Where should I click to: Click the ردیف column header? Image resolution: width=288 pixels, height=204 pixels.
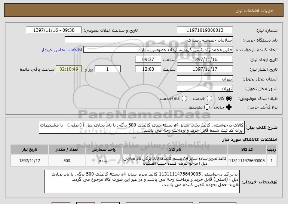pyautogui.click(x=272, y=150)
